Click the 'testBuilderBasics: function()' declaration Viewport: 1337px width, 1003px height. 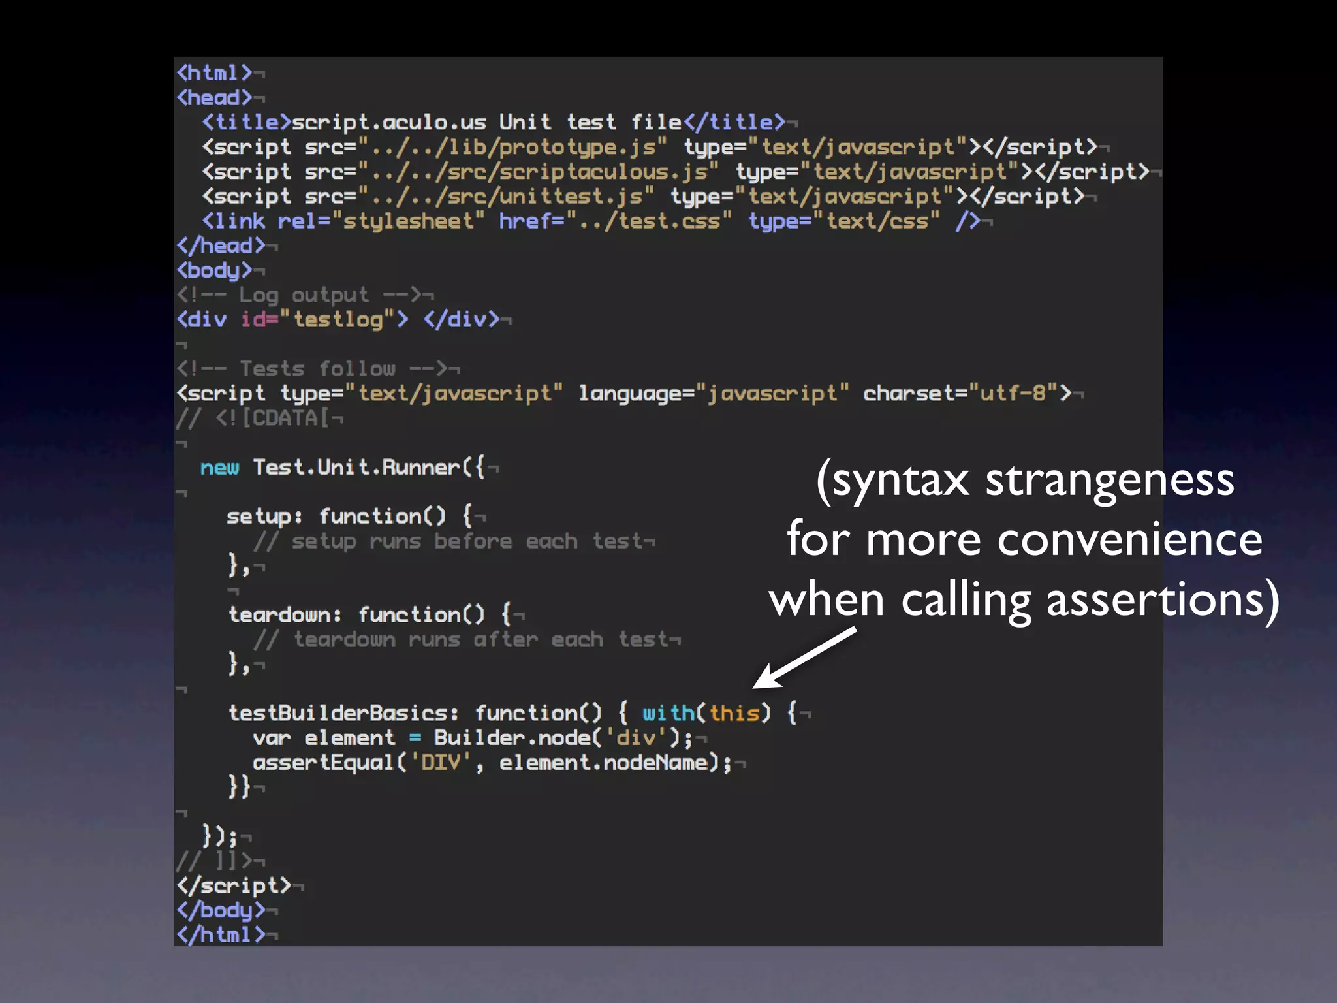415,713
